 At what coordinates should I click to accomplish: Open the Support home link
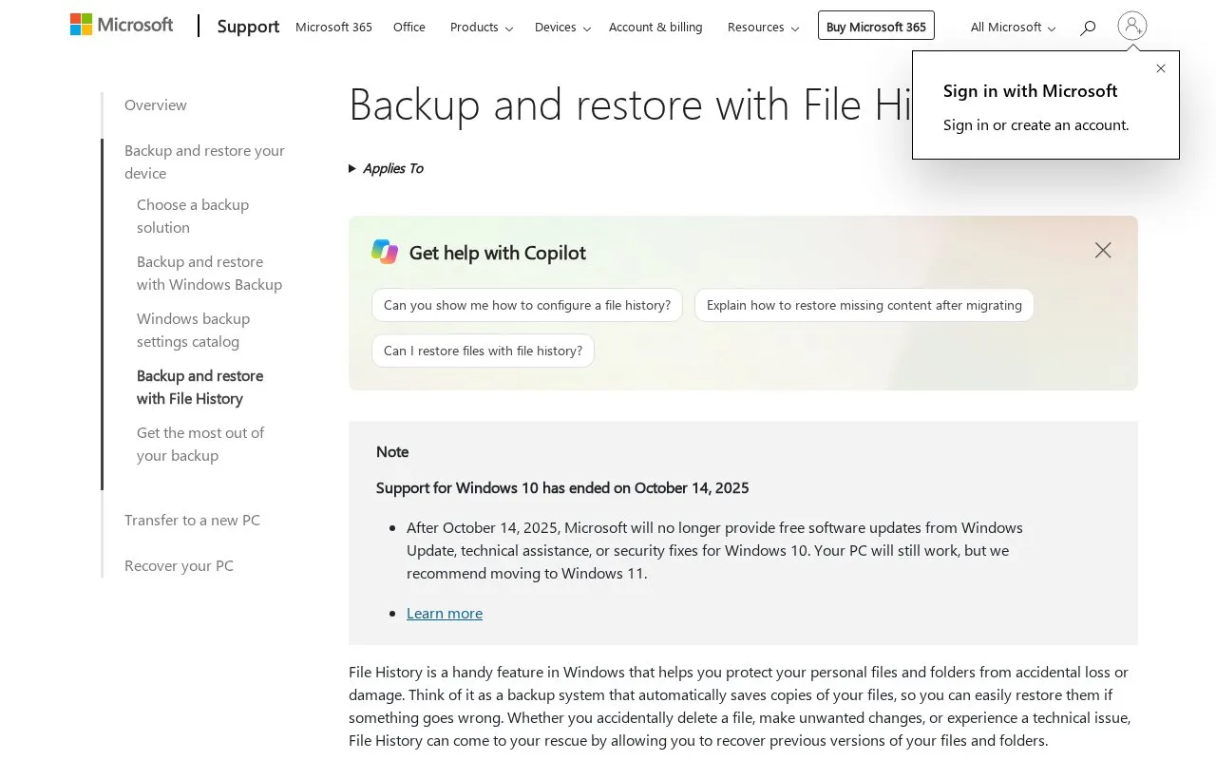[248, 27]
